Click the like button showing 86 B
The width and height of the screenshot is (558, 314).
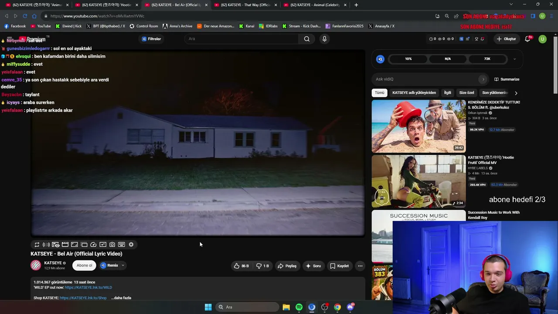(241, 266)
